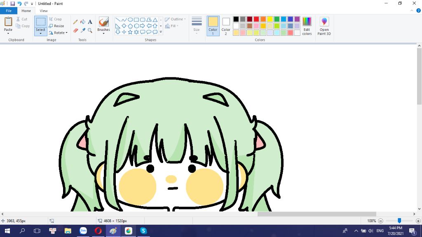Open the File menu

tap(9, 11)
